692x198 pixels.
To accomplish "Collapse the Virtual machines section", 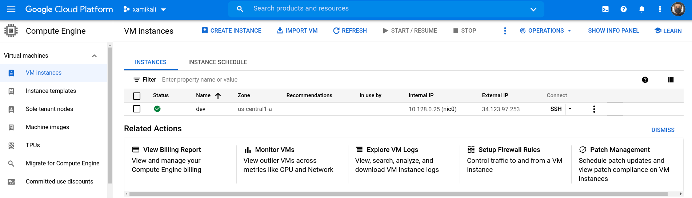I will pyautogui.click(x=94, y=56).
